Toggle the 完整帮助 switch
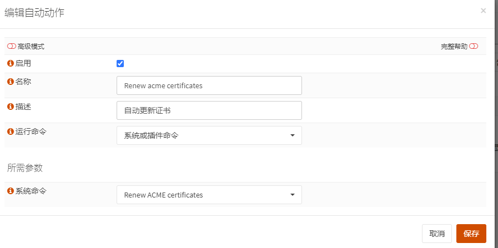The height and width of the screenshot is (248, 498). [474, 47]
